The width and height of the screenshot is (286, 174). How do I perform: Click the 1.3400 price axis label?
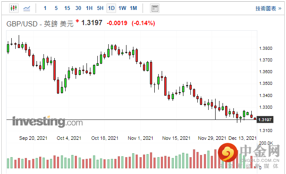tap(266, 95)
